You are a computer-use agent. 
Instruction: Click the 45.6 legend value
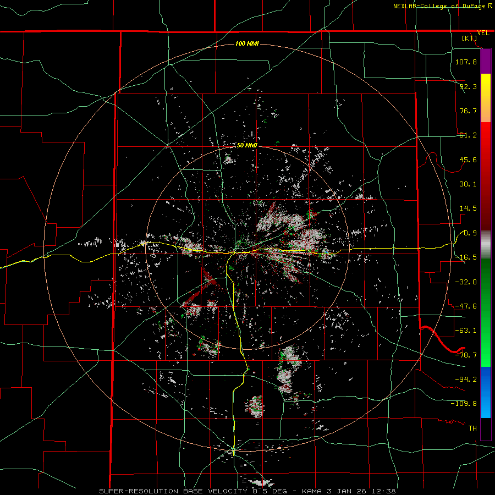(x=468, y=159)
